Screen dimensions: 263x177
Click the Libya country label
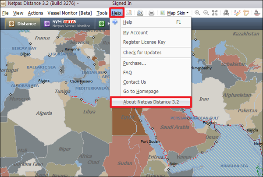tap(89, 112)
